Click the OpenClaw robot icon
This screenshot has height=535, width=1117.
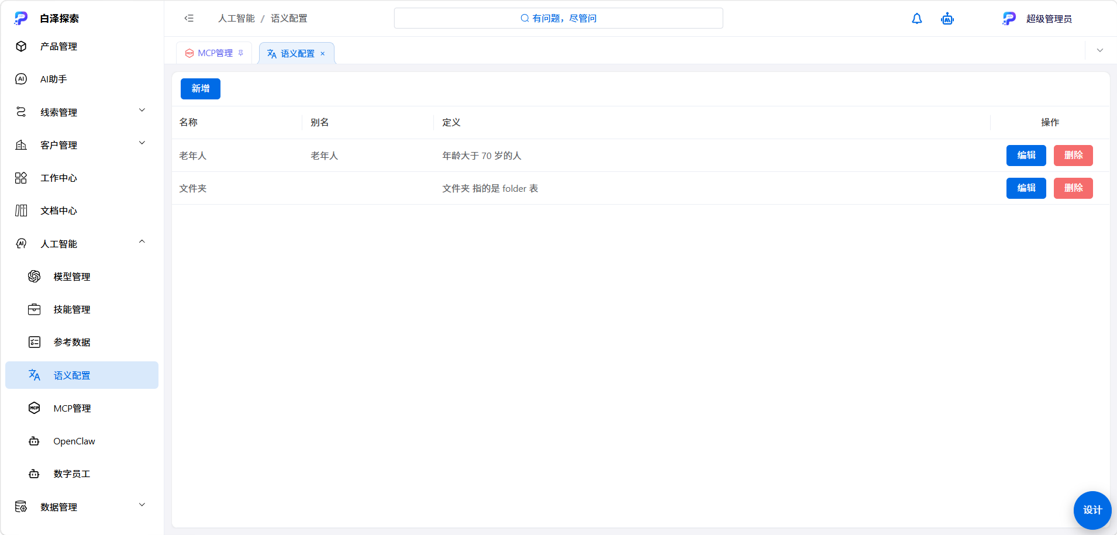(x=35, y=441)
